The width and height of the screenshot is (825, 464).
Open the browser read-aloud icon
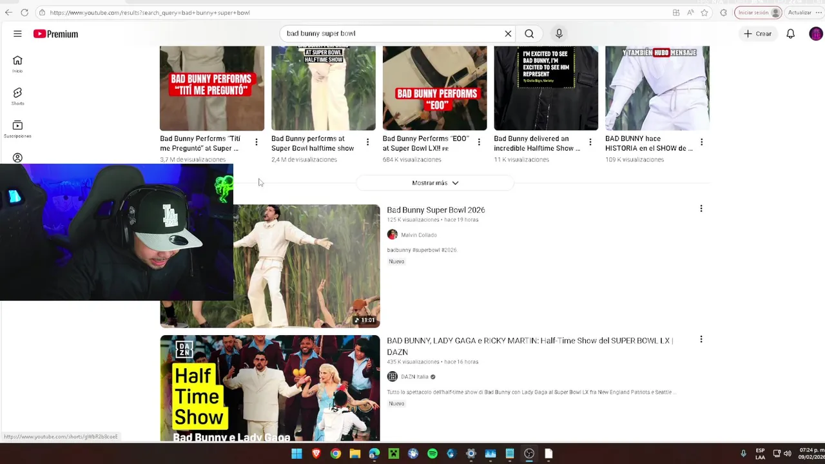[x=690, y=12]
